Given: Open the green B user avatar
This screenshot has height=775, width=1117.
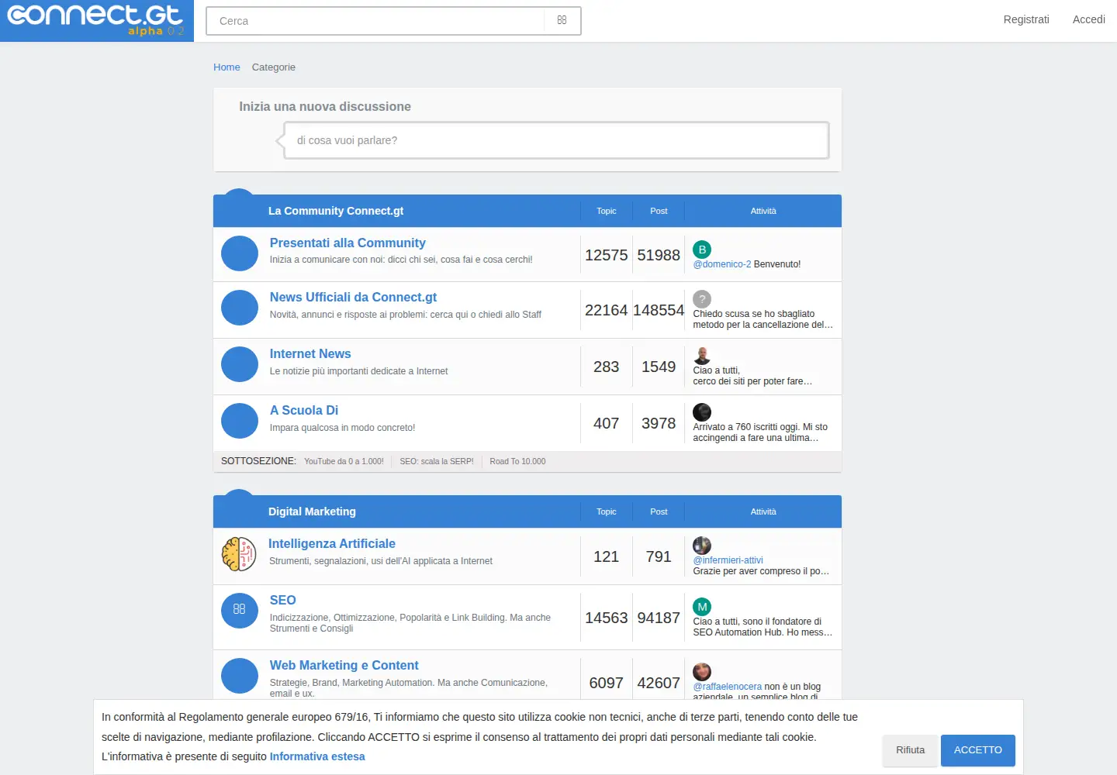Looking at the screenshot, I should point(702,250).
